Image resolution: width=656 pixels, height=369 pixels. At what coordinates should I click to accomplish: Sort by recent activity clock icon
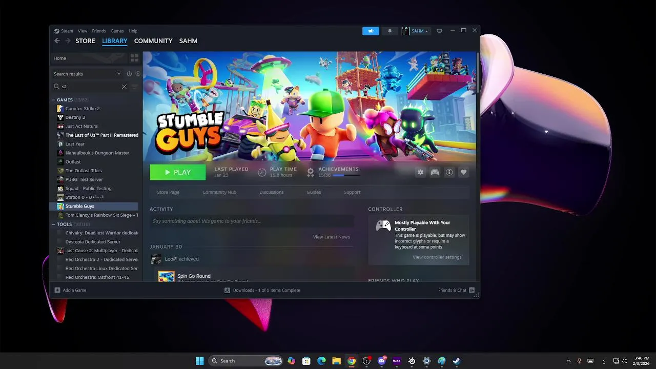coord(129,74)
